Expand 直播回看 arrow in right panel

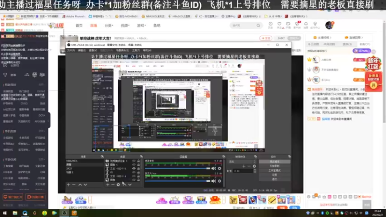[x=362, y=38]
